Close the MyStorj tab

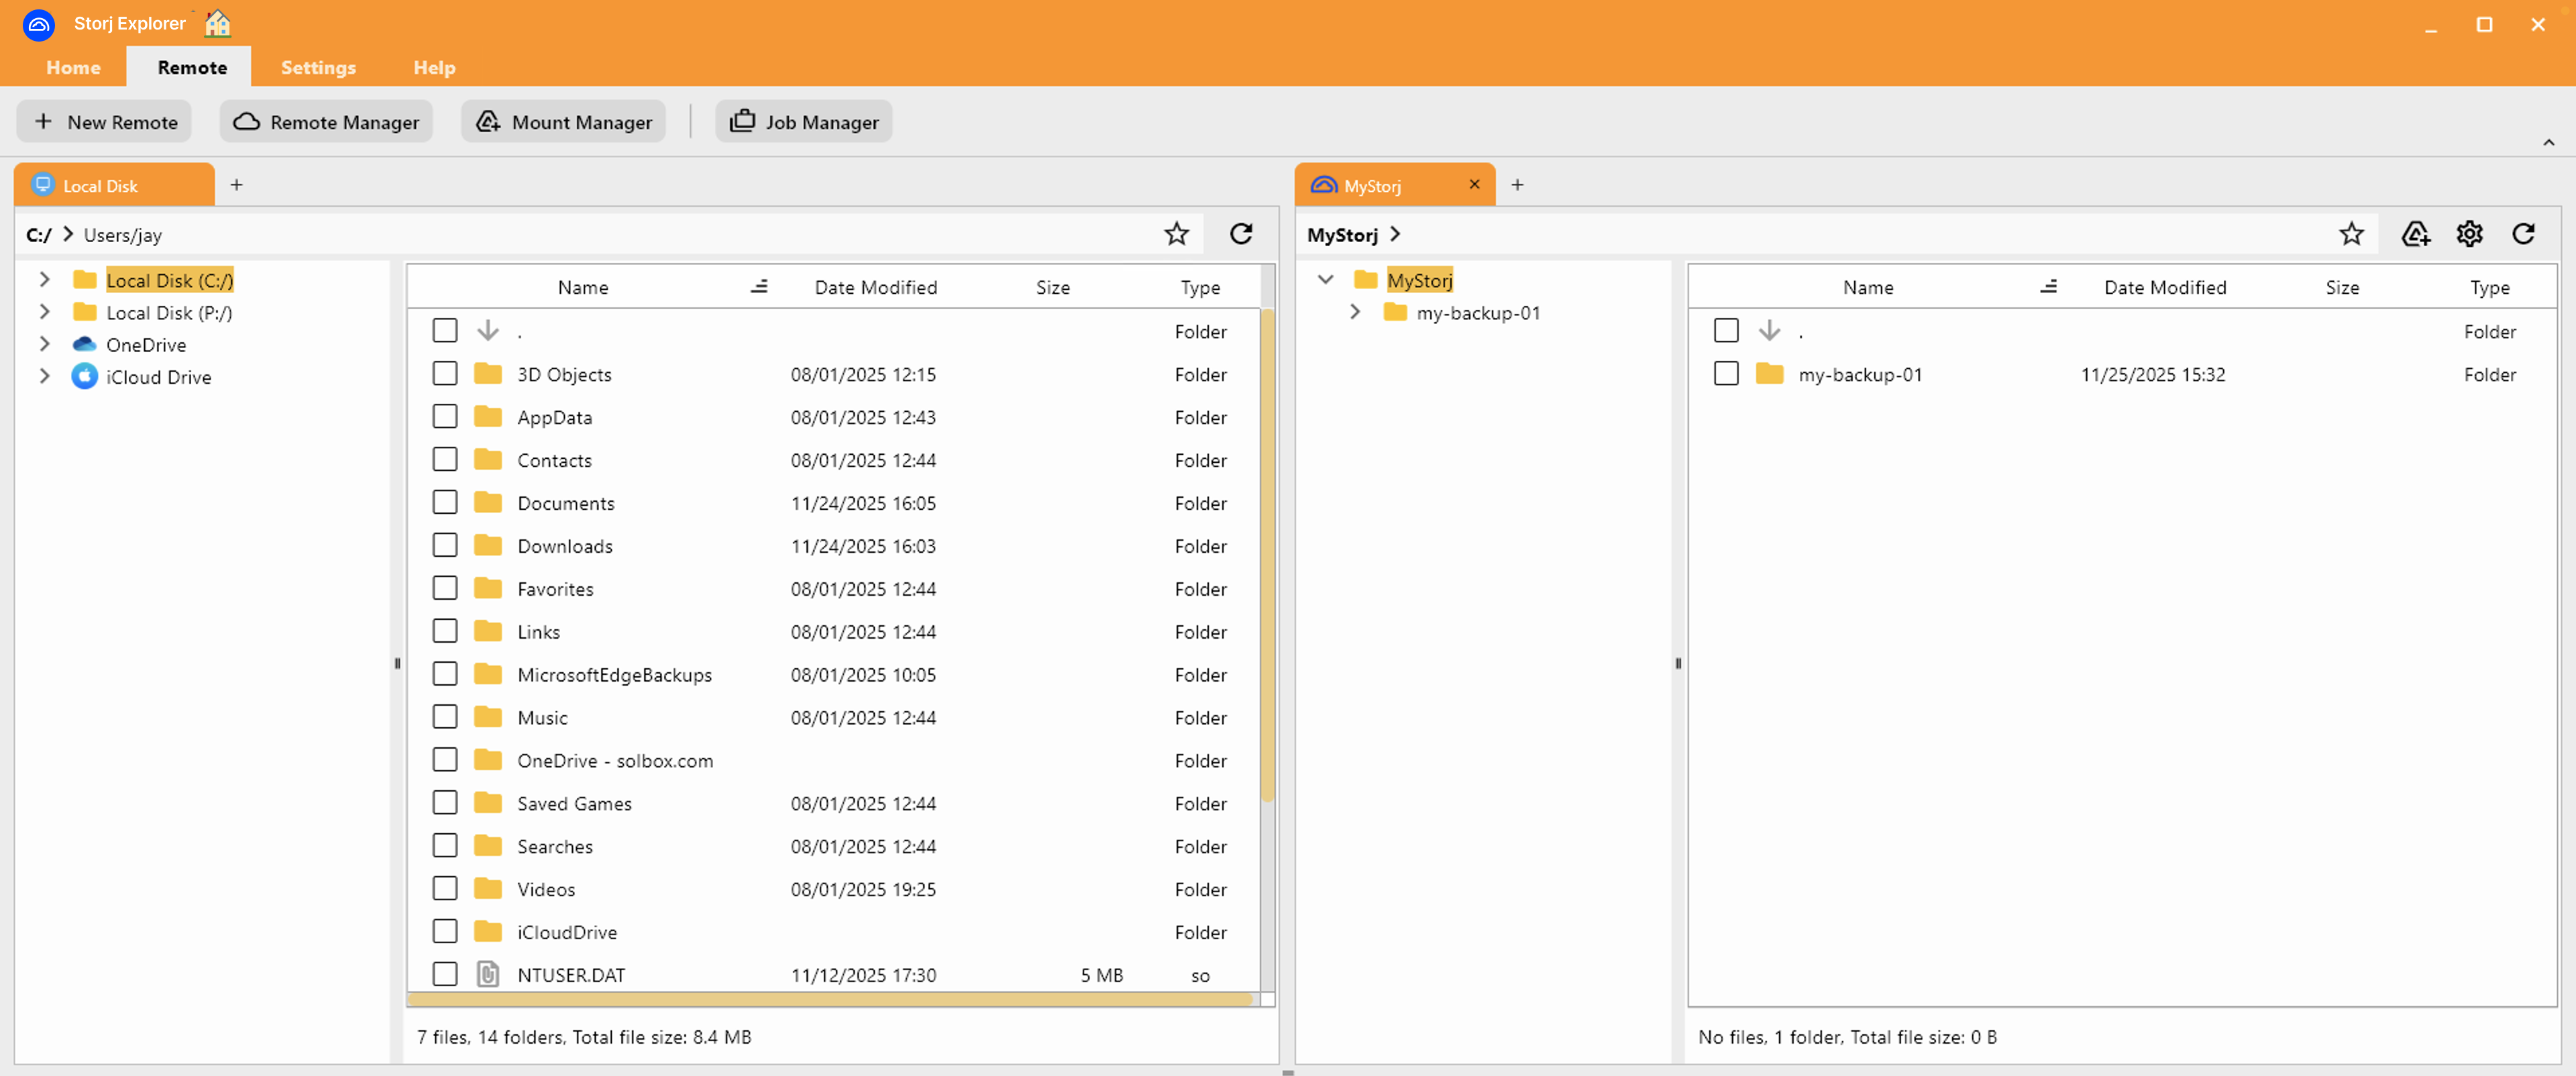pyautogui.click(x=1474, y=185)
